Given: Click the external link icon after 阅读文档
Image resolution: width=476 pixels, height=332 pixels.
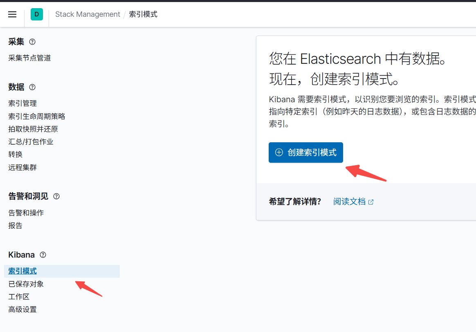Looking at the screenshot, I should pos(371,202).
